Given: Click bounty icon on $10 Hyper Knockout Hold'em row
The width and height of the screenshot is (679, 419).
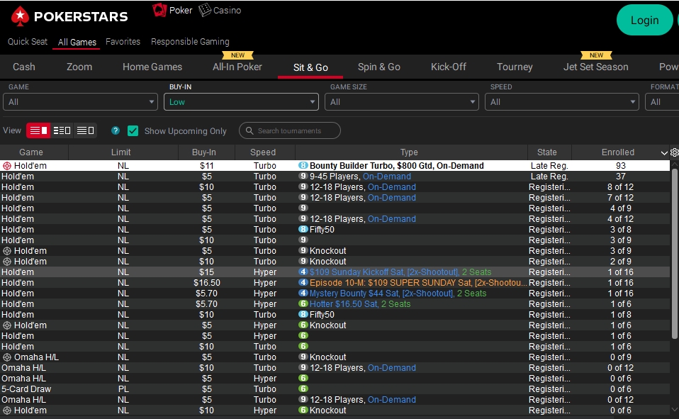Looking at the screenshot, I should (7, 410).
